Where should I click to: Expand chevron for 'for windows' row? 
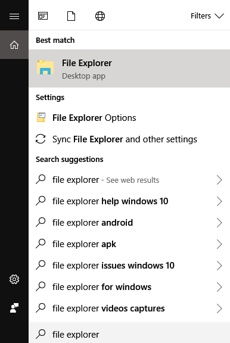coord(219,287)
